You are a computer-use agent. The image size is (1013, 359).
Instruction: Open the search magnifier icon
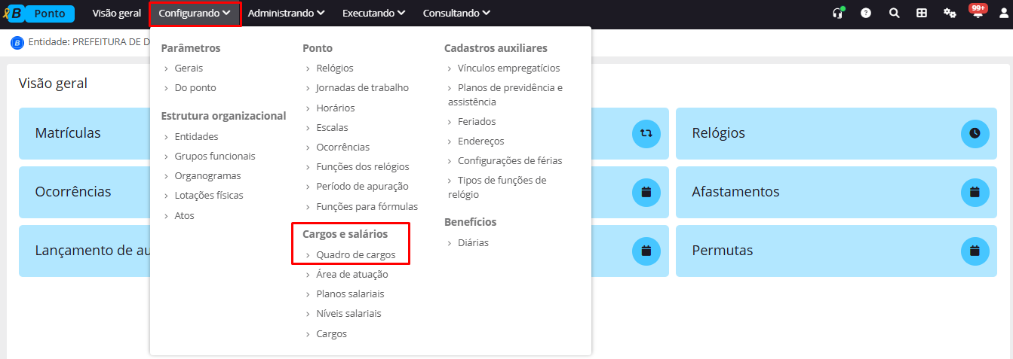coord(894,13)
